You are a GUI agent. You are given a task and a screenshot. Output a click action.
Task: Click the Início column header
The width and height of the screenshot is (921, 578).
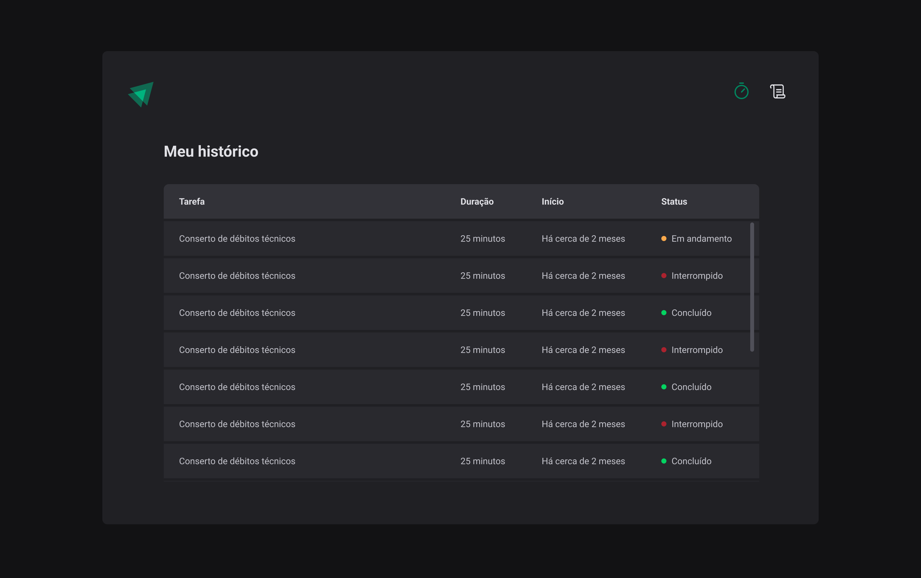tap(553, 201)
